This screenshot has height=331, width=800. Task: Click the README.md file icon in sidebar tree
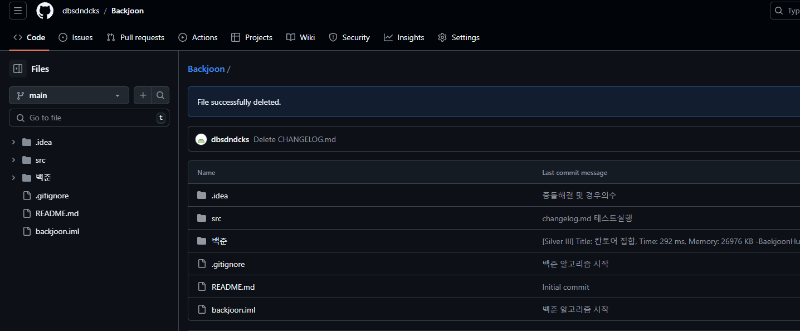(27, 213)
